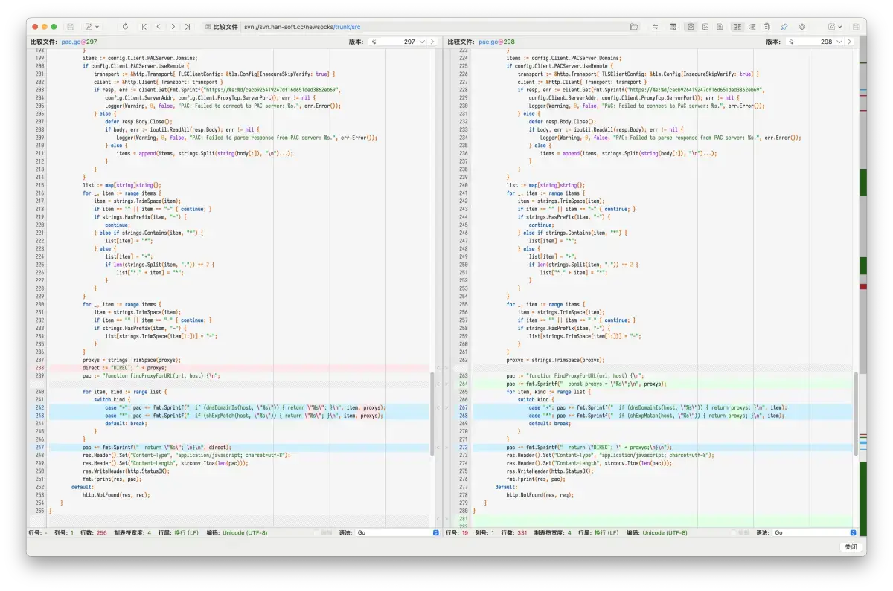Jump to the first difference
Screen dimensions: 893x591
[x=144, y=27]
